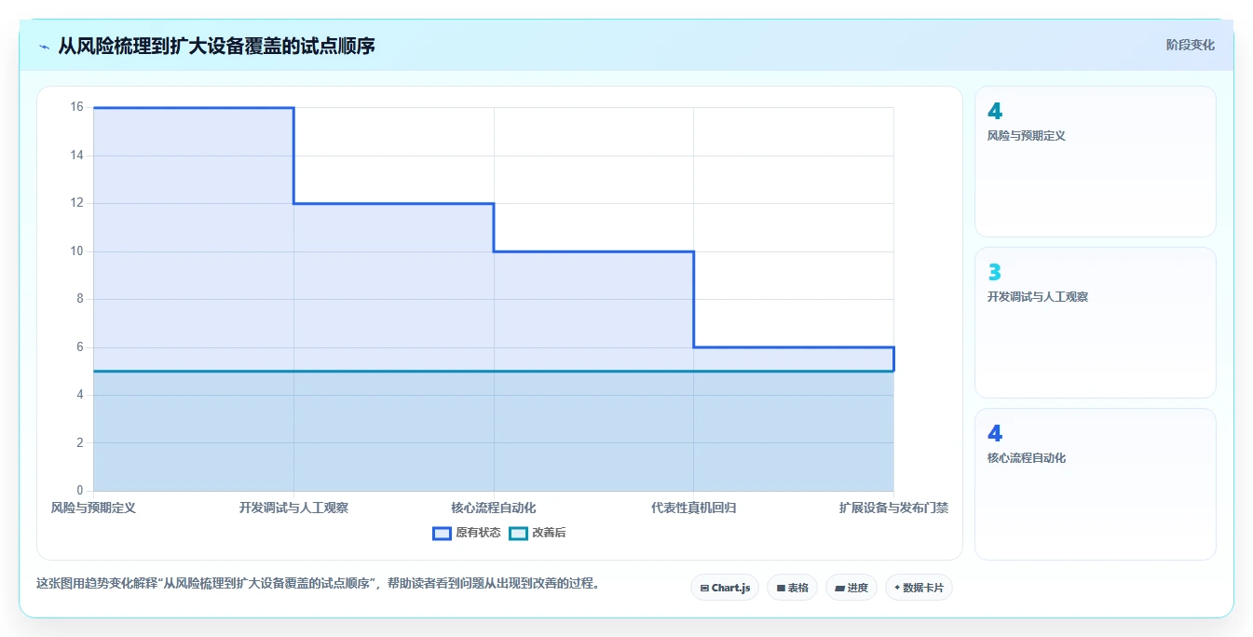Toggle the 改善后 legend item
The width and height of the screenshot is (1253, 637).
click(x=538, y=533)
